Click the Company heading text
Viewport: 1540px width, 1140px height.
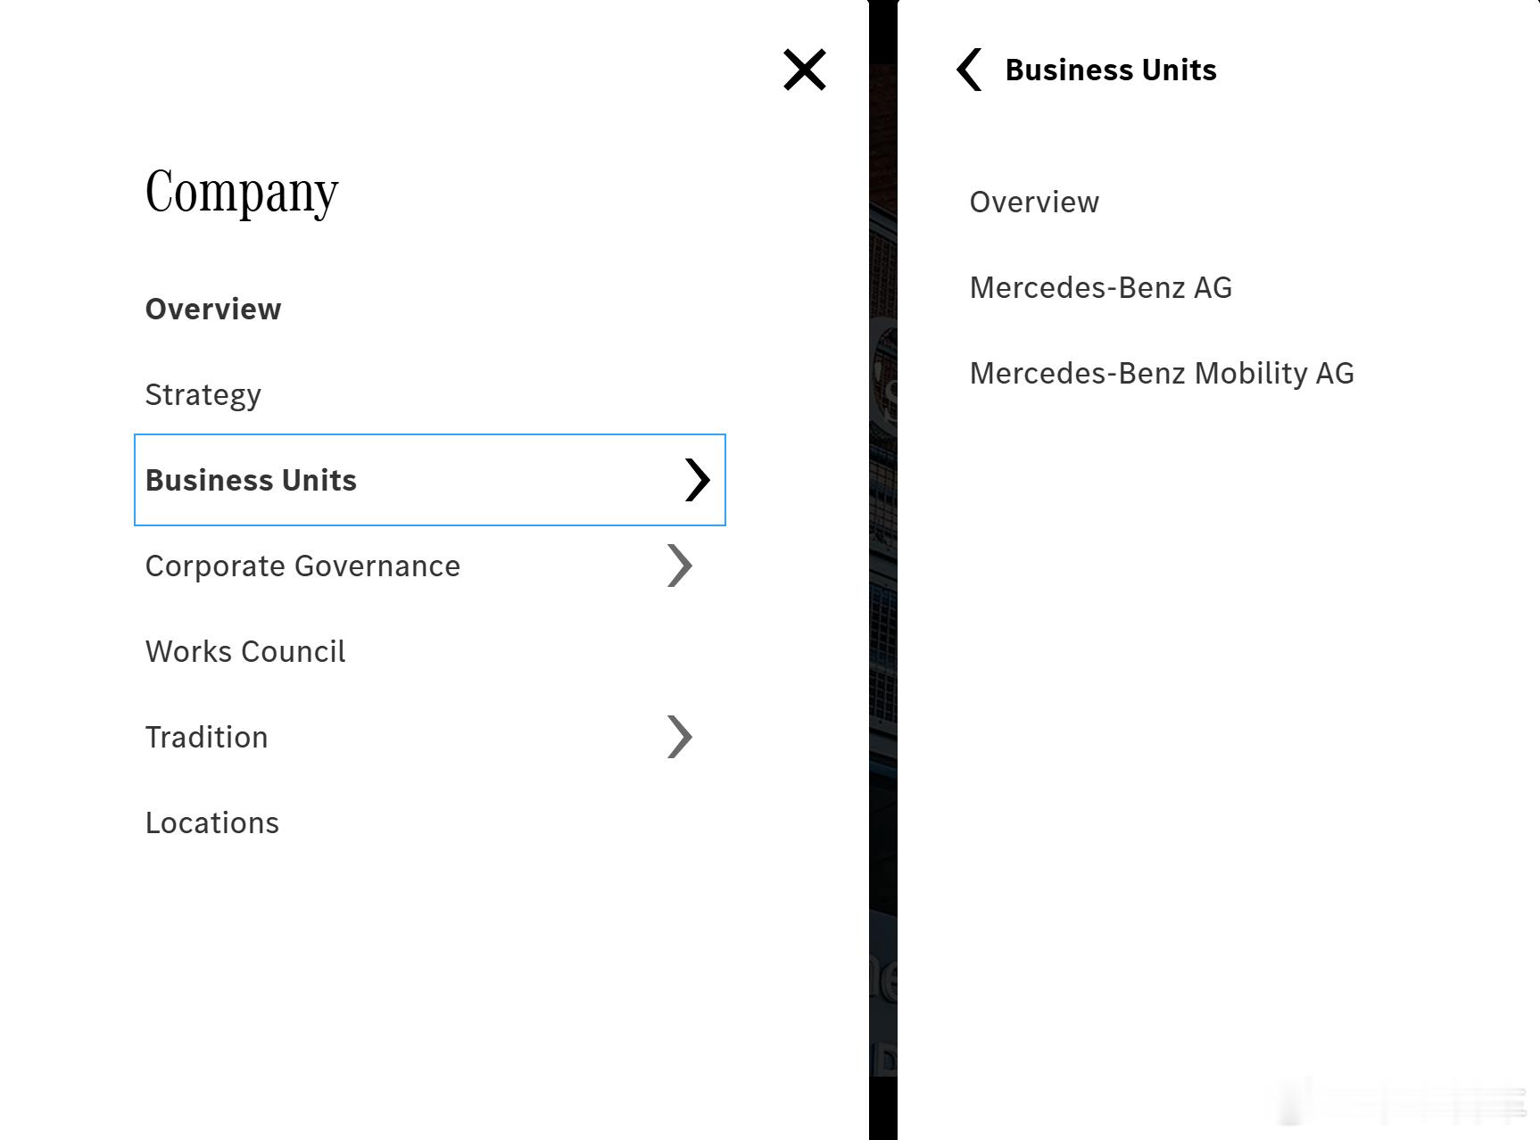click(242, 191)
